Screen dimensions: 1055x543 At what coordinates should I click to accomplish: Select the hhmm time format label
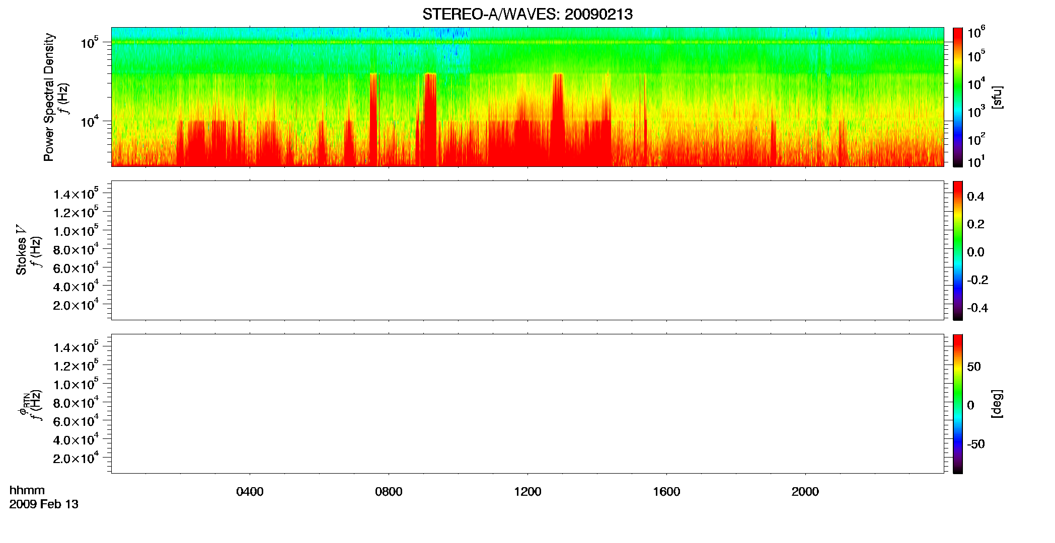tap(27, 490)
